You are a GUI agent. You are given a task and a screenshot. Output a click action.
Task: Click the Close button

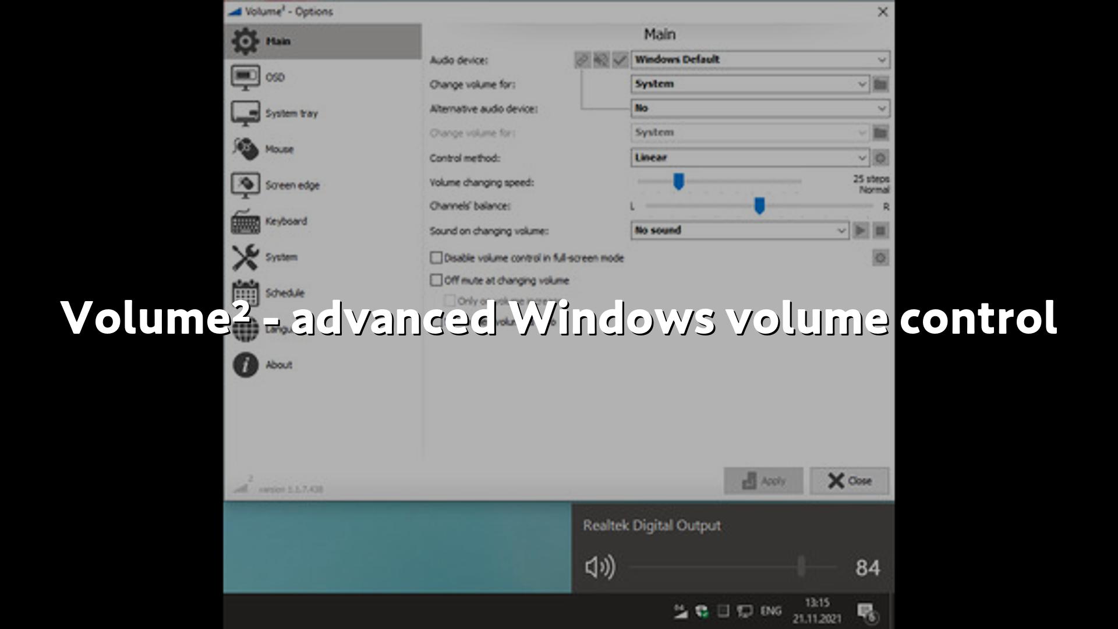850,481
